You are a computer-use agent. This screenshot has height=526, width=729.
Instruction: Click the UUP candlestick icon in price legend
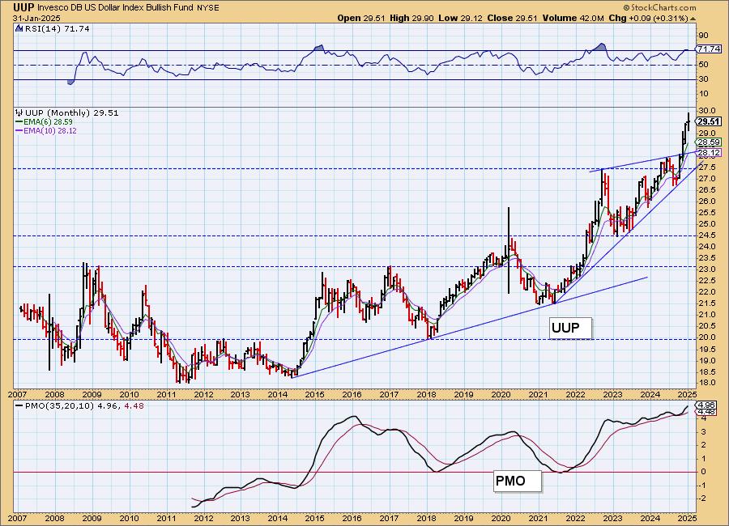point(19,113)
